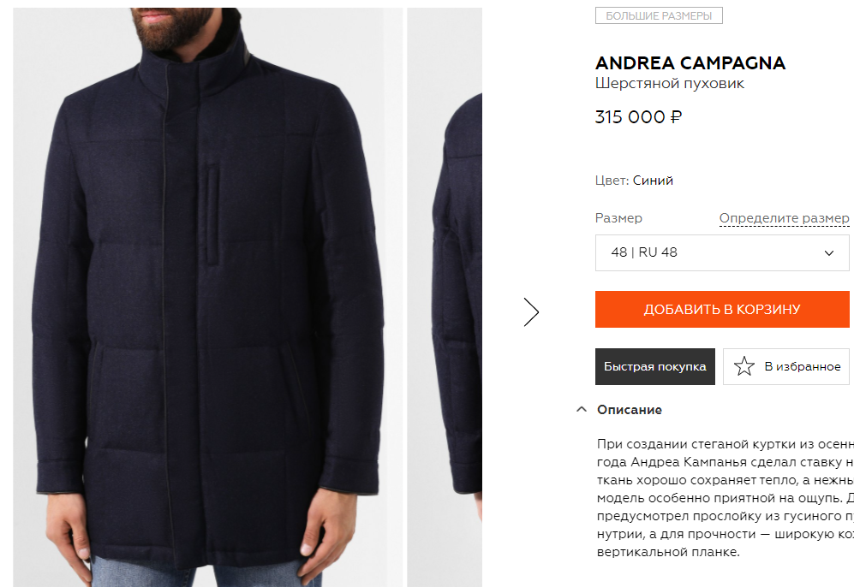Click the Размер label
This screenshot has height=587, width=854.
coord(618,218)
